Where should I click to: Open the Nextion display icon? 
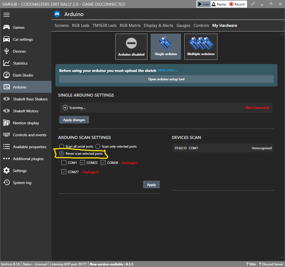[7, 123]
